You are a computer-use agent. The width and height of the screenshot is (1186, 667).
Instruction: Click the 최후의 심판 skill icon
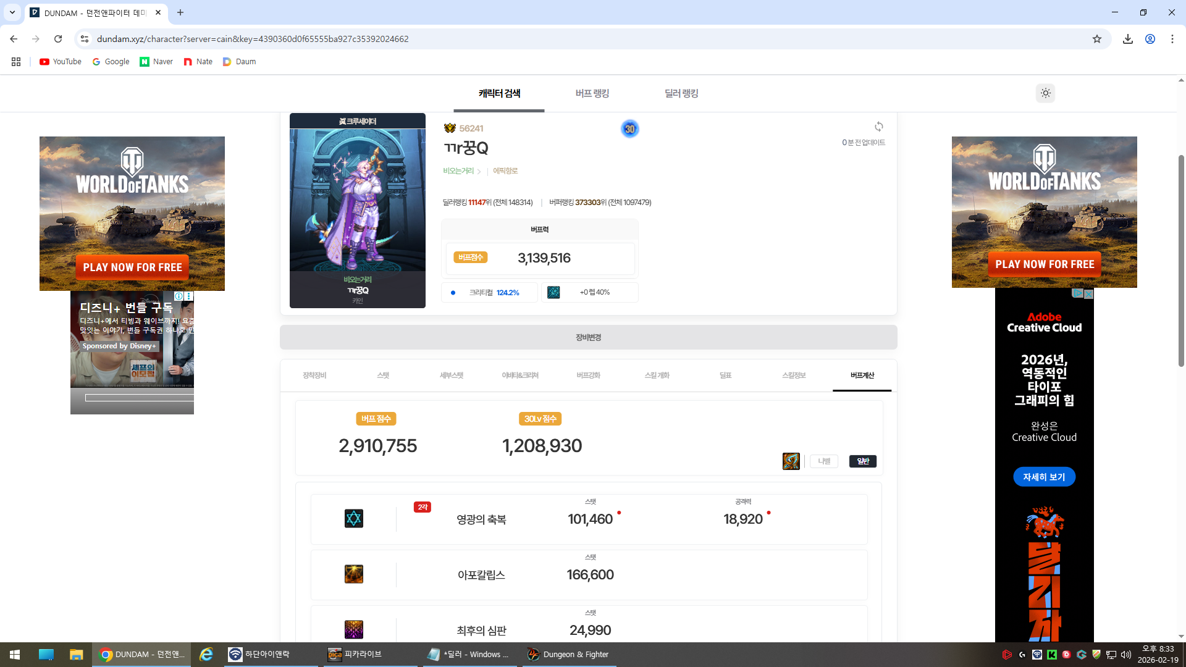[x=354, y=629]
